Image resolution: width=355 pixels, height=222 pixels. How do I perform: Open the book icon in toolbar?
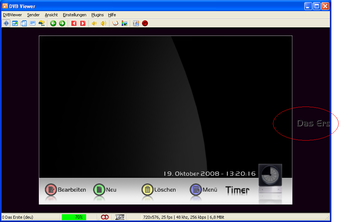[x=115, y=23]
